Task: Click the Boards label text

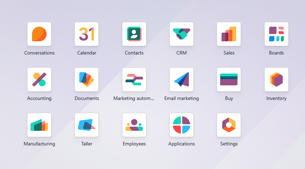Action: 276,53
